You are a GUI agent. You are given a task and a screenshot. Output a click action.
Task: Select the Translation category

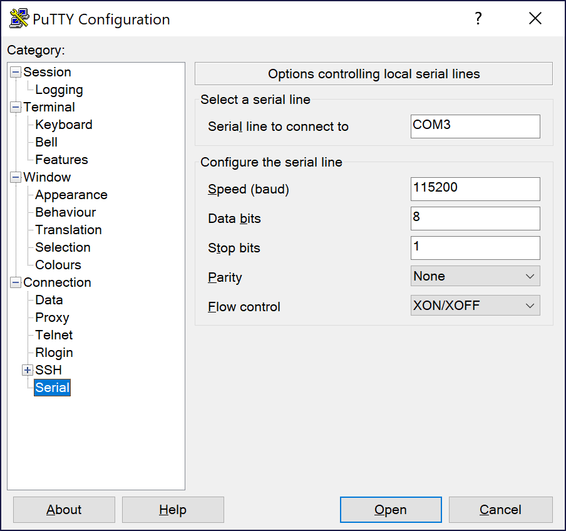[x=69, y=230]
